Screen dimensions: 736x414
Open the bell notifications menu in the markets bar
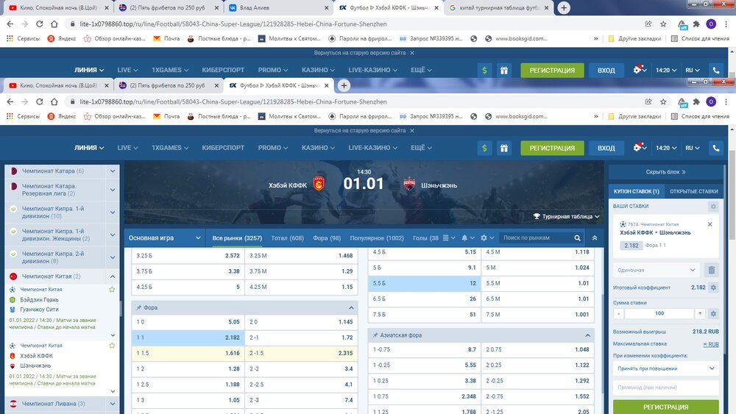click(467, 238)
